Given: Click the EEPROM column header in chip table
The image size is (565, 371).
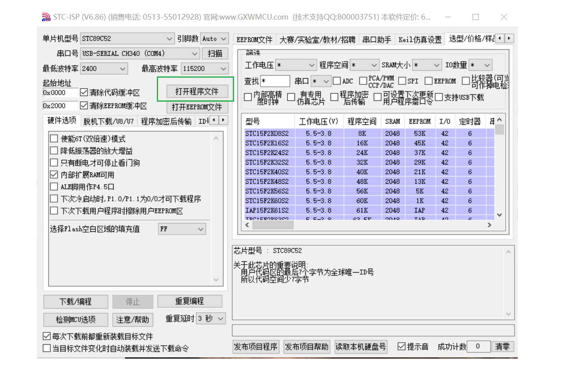Looking at the screenshot, I should click(420, 121).
